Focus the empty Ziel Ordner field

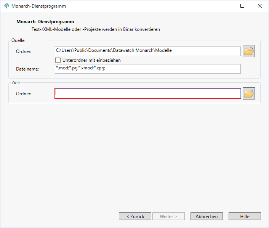coord(148,93)
